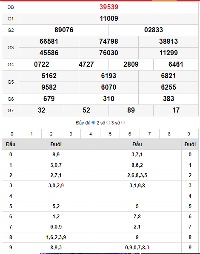
Task: Click the G1 prize number 11009
Action: 109,18
